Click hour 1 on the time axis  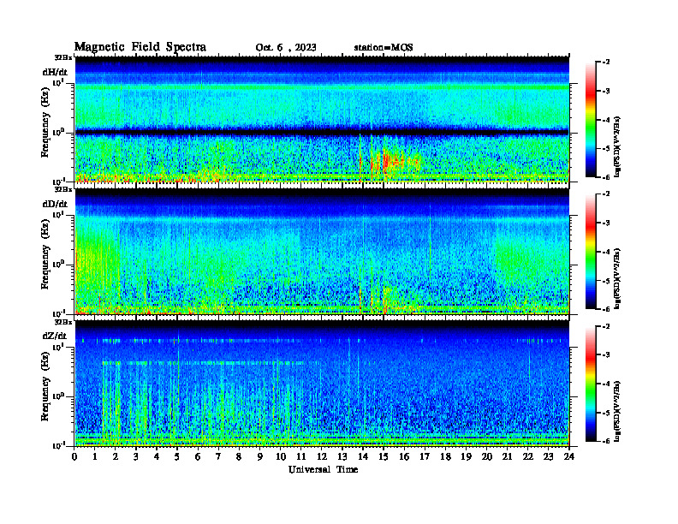pos(96,456)
